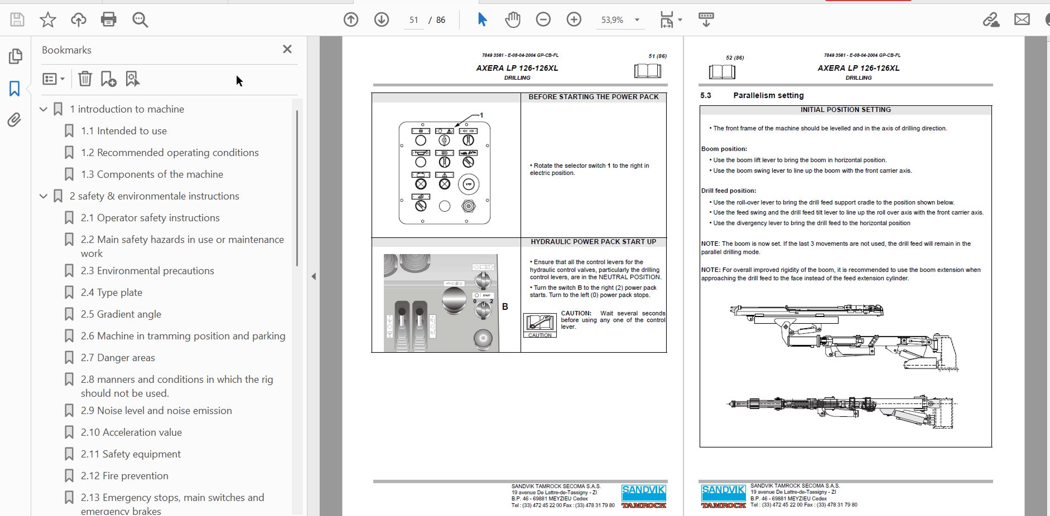Image resolution: width=1050 pixels, height=516 pixels.
Task: Open bookmark '2.12 Fire prevention'
Action: click(x=124, y=476)
